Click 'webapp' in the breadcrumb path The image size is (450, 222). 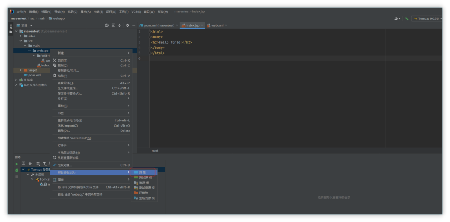click(x=57, y=18)
